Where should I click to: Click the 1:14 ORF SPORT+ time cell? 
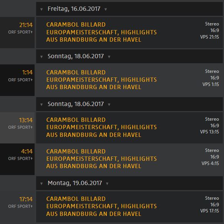(x=17, y=80)
